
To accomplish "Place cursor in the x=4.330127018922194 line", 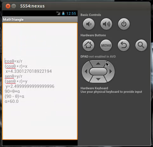I will tap(29, 71).
